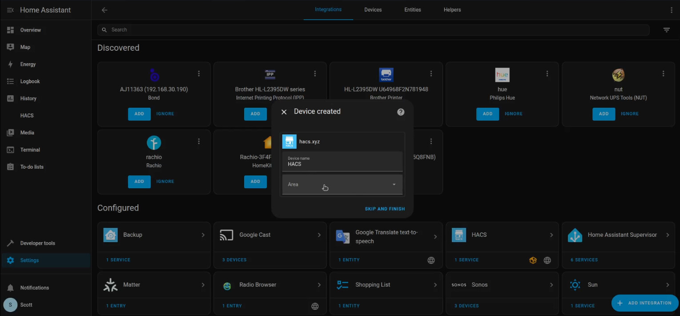680x316 pixels.
Task: Add the Philips Hue integration
Action: (x=487, y=114)
